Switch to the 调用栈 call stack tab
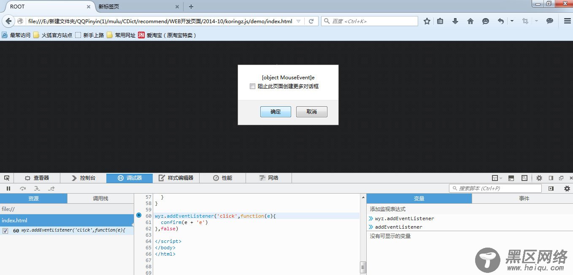Viewport: 573px width, 275px height. pyautogui.click(x=100, y=198)
